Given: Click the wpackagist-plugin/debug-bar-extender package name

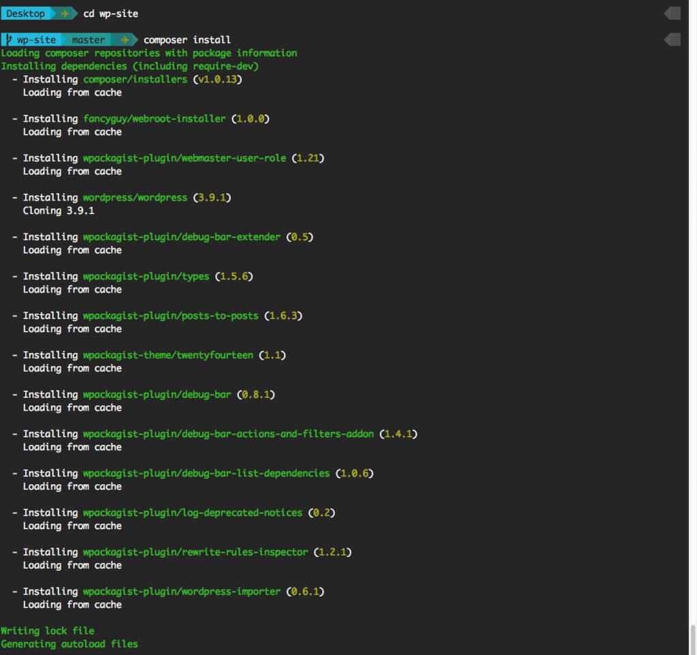Looking at the screenshot, I should coord(182,237).
